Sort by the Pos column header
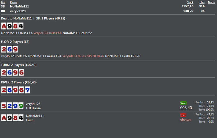Image resolution: width=217 pixels, height=138 pixels. coord(3,2)
